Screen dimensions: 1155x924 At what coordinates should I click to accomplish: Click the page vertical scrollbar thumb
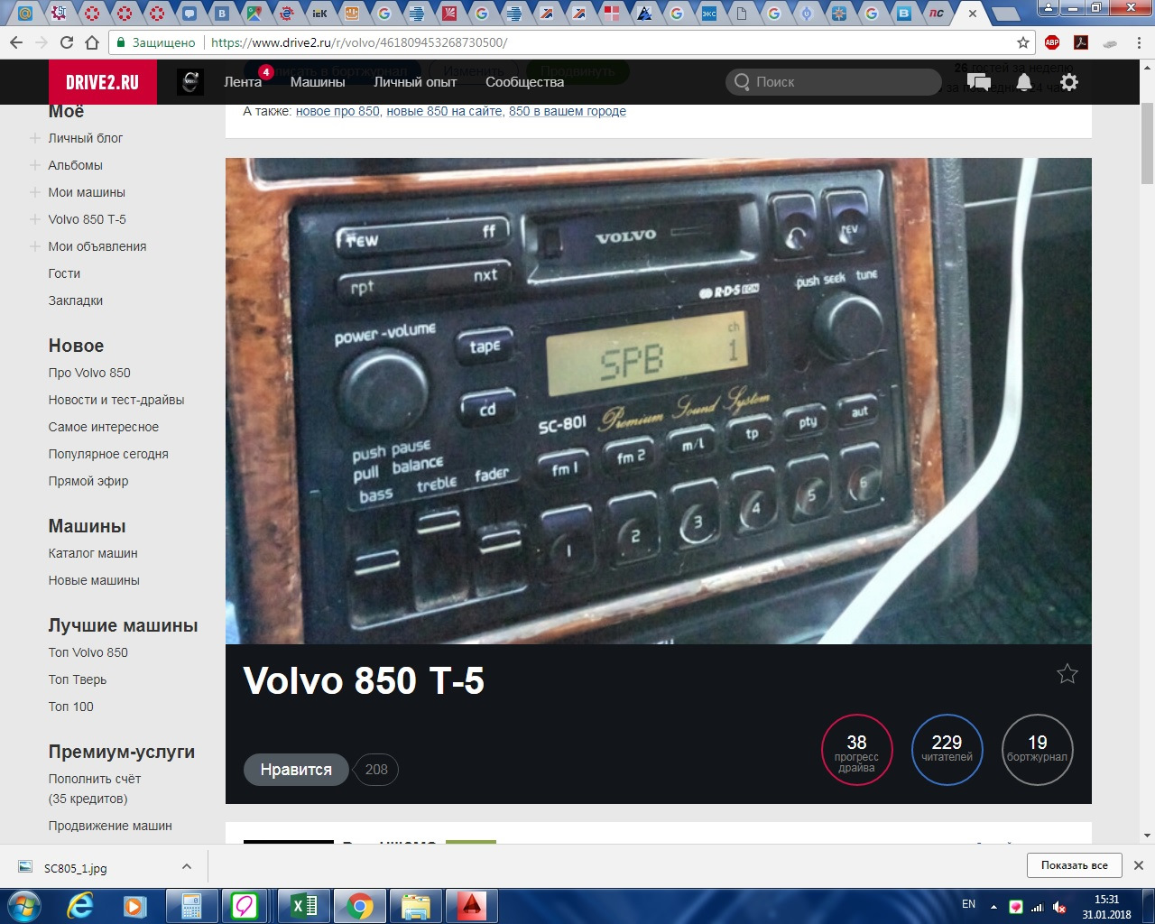[1148, 142]
